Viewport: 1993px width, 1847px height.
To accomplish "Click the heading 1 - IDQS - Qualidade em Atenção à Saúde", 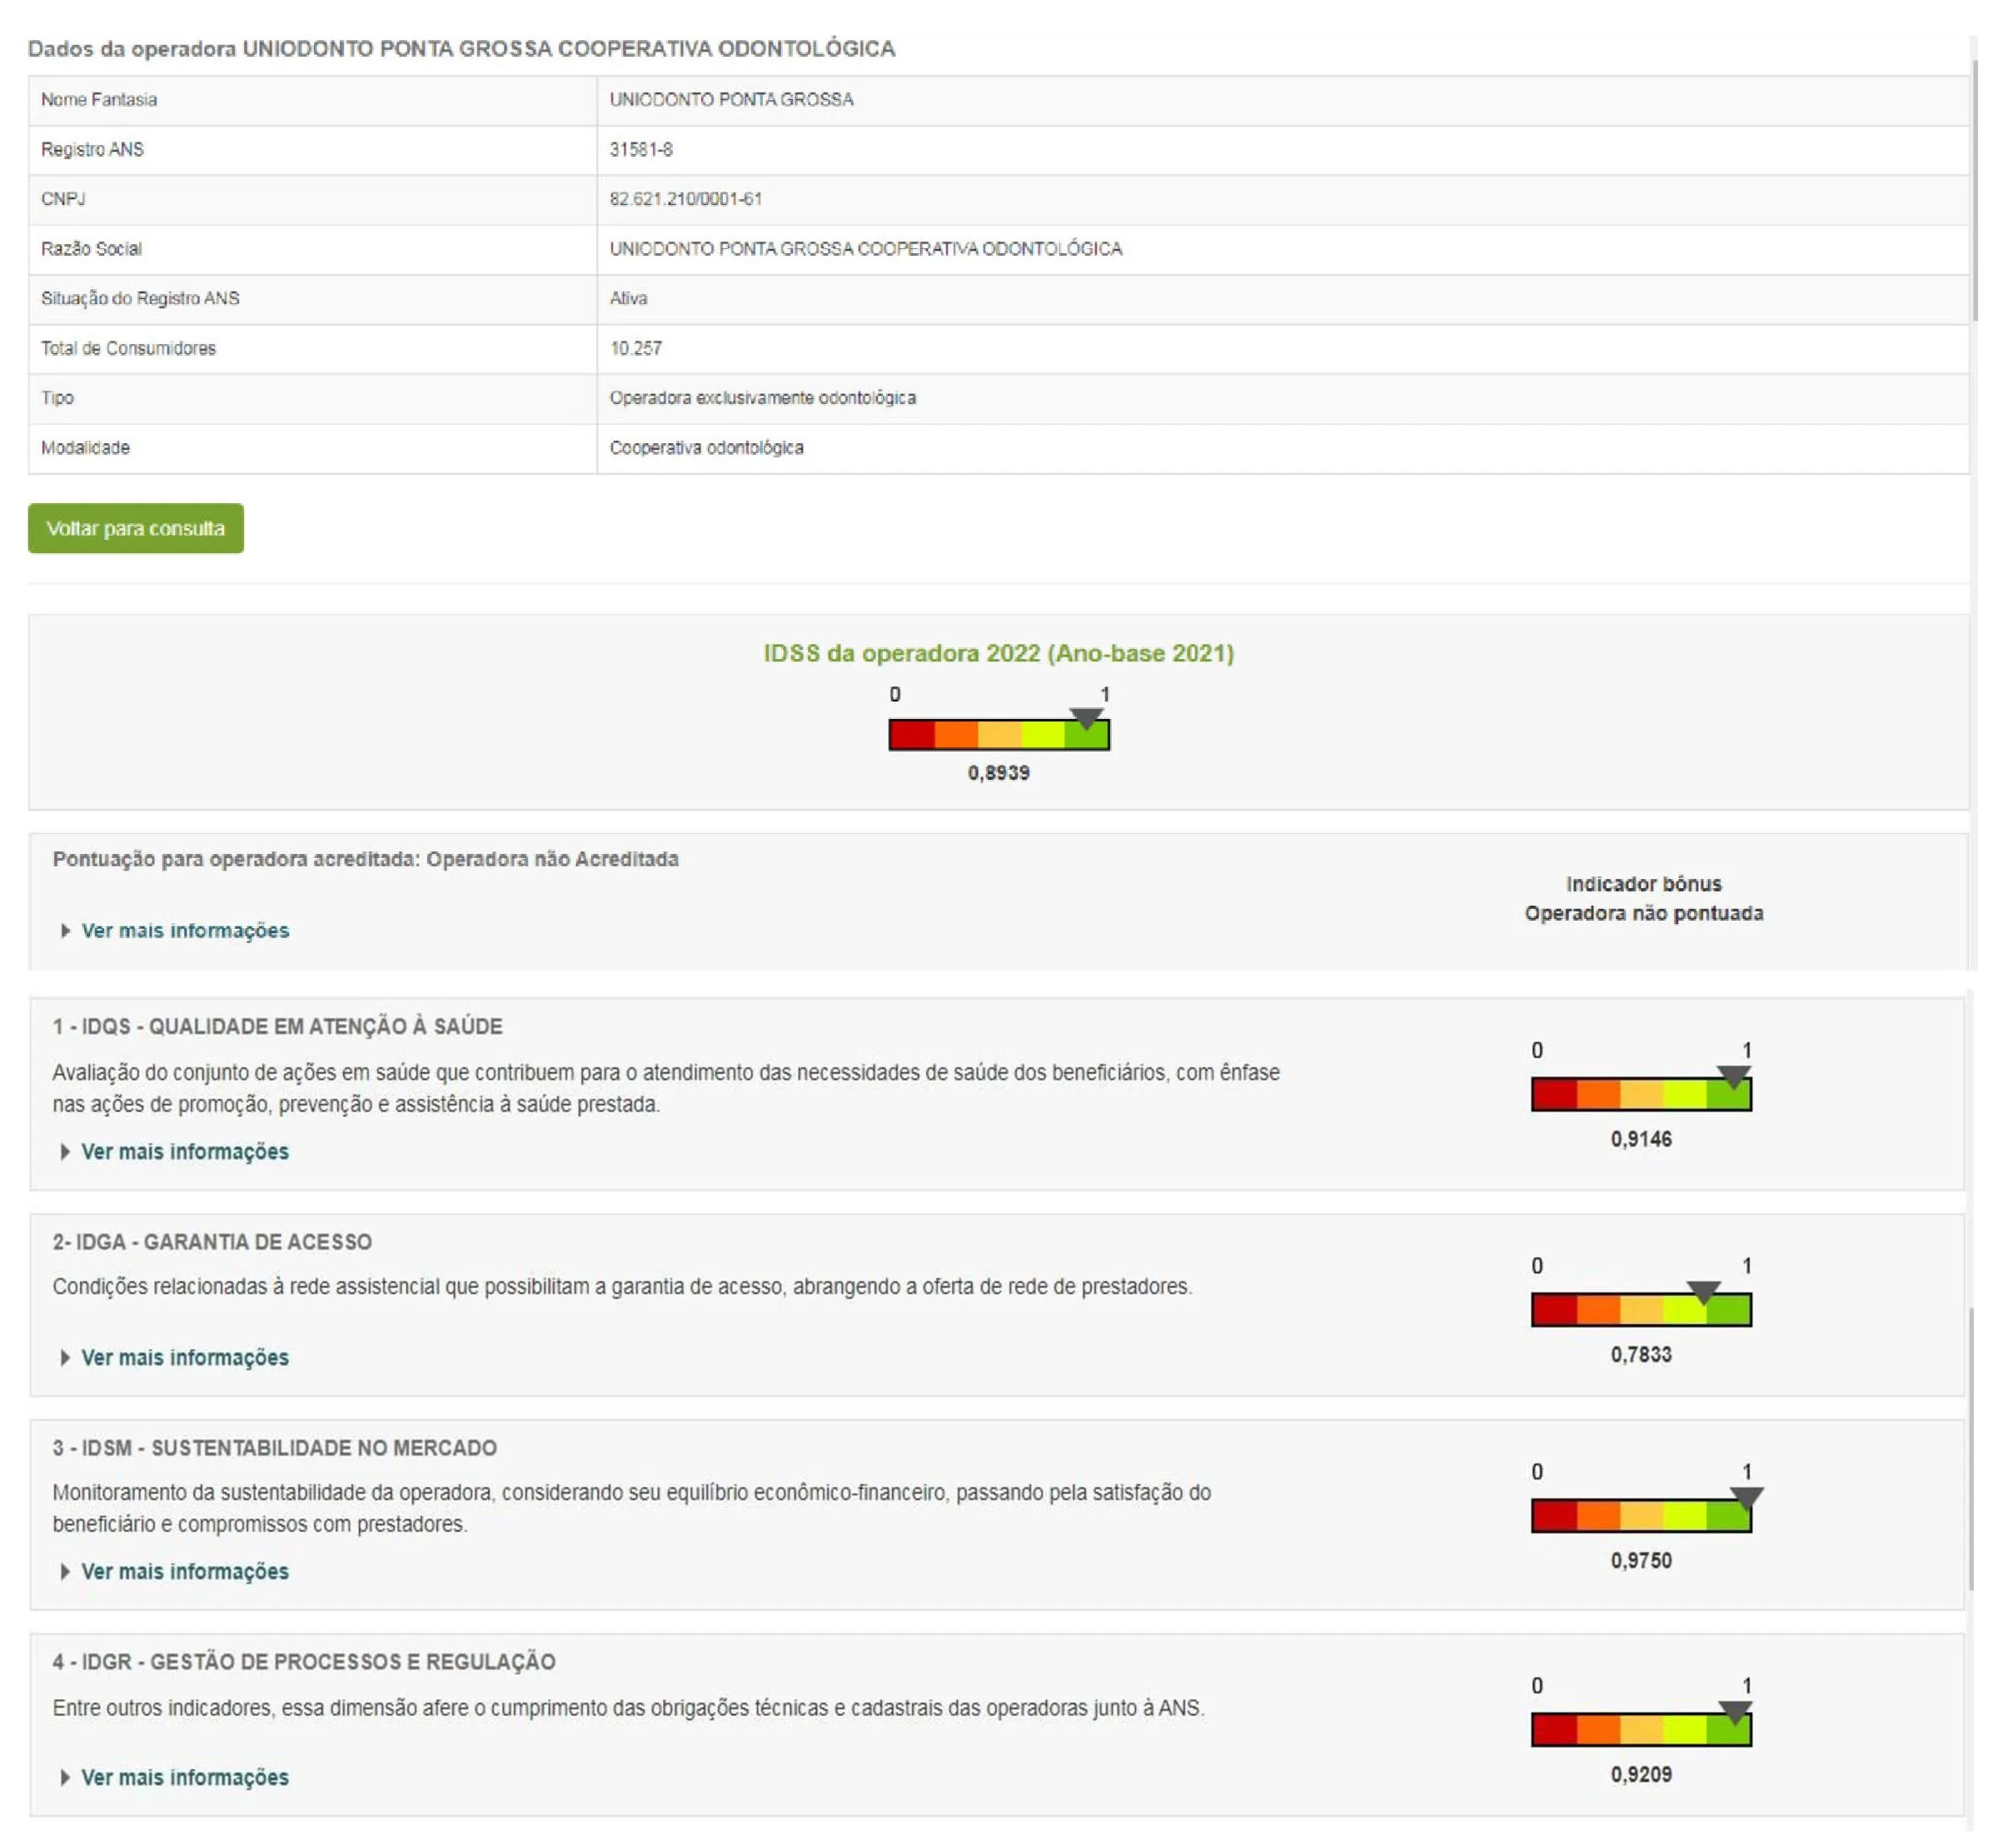I will (x=277, y=1026).
